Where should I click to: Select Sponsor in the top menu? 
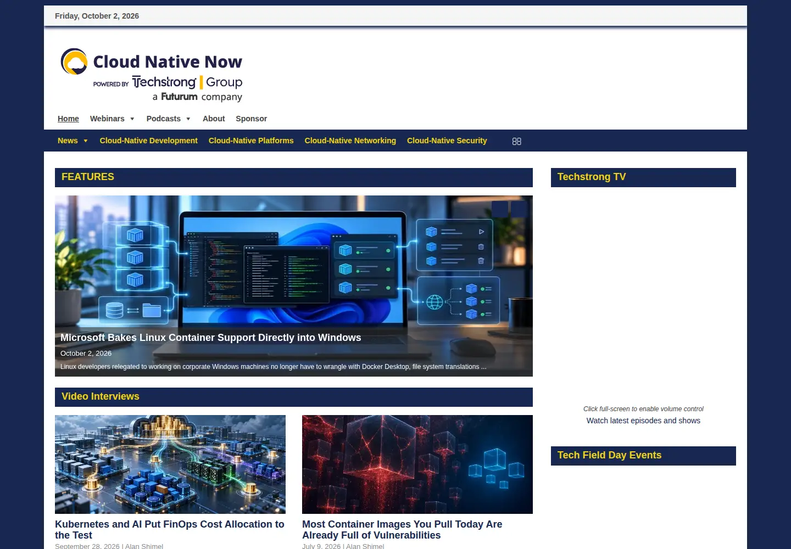click(x=251, y=119)
